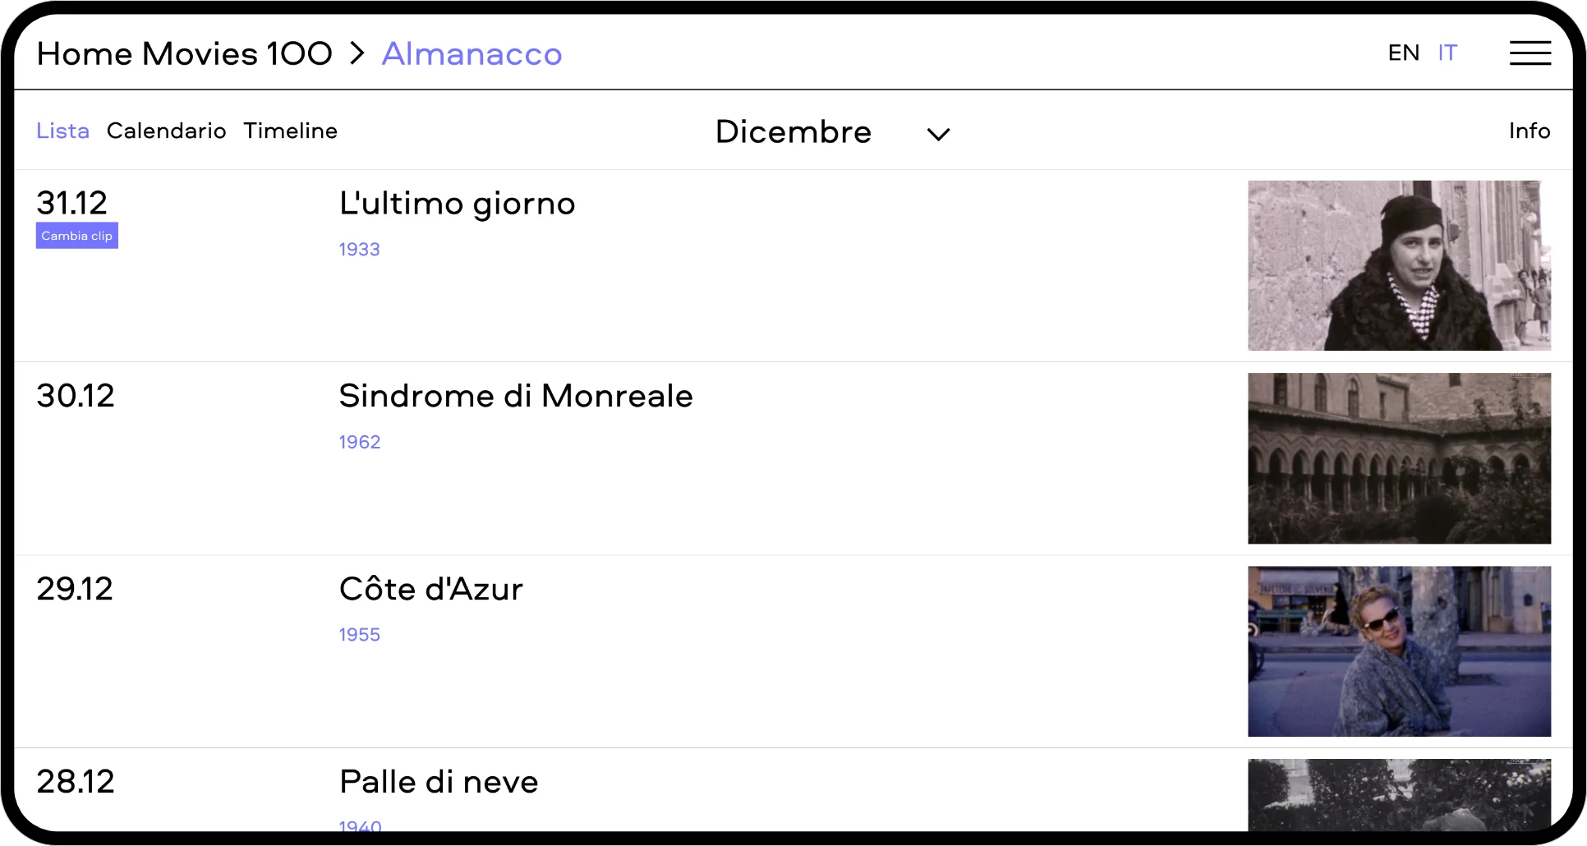
Task: Go to Home Movies 100 home
Action: coord(184,54)
